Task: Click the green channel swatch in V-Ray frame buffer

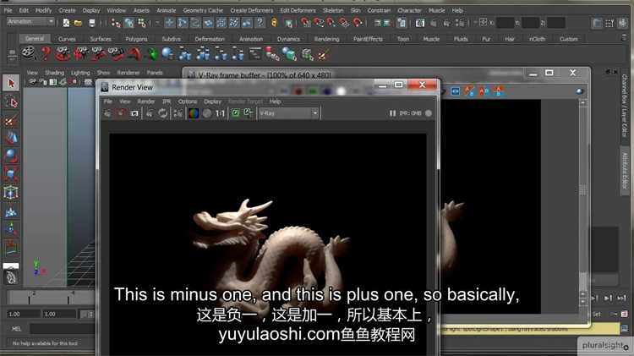Action: tap(313, 91)
